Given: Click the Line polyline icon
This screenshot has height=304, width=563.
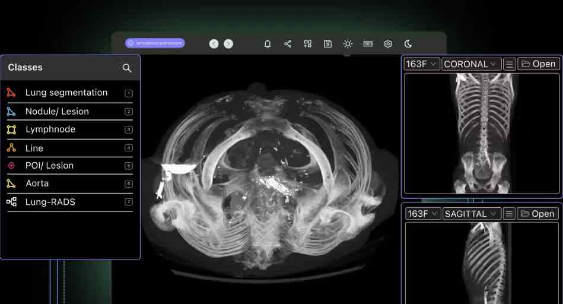Looking at the screenshot, I should (x=11, y=148).
